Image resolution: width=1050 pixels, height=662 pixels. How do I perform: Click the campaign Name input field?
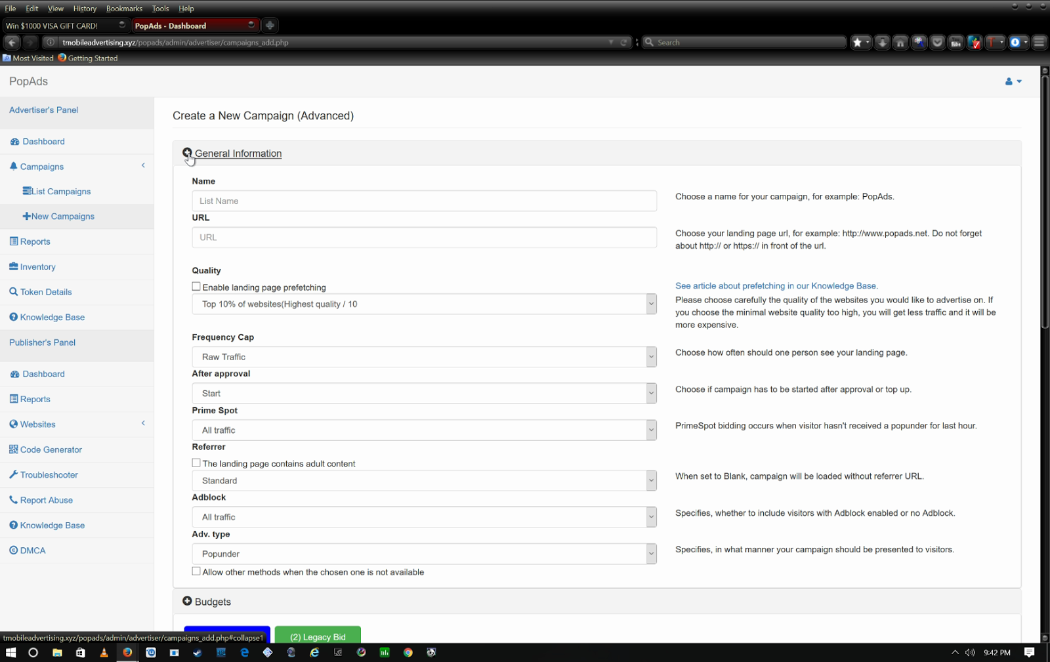tap(424, 201)
